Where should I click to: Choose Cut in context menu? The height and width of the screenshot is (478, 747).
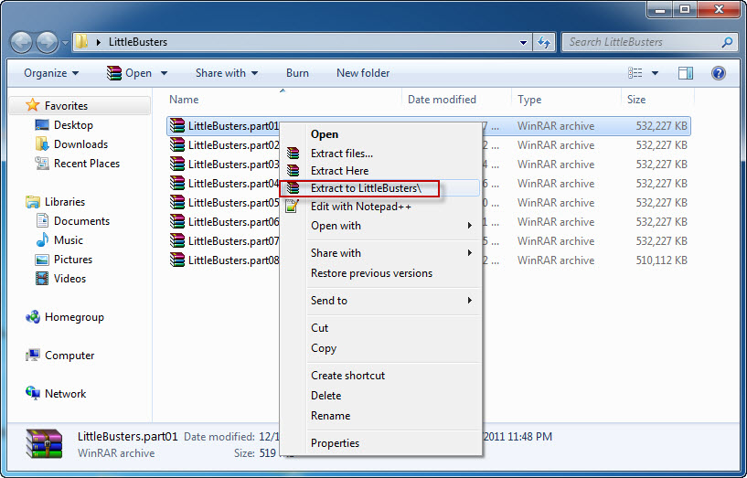click(x=379, y=328)
